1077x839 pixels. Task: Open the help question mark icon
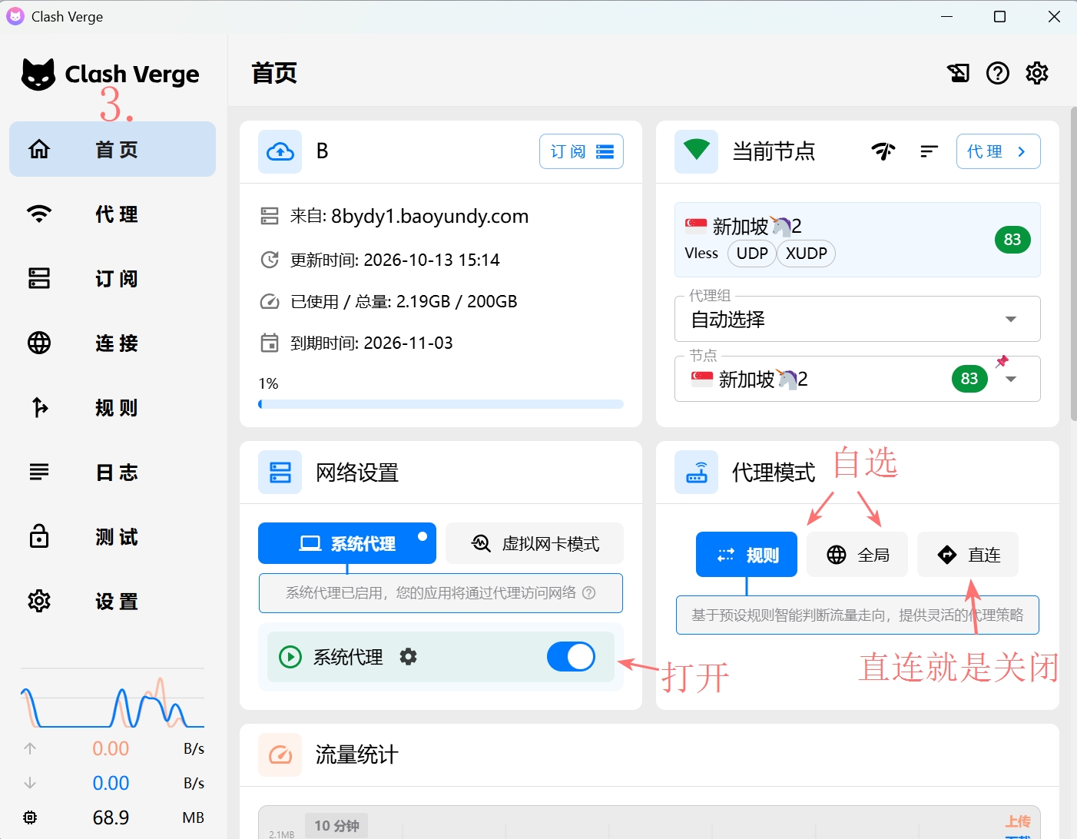point(998,73)
